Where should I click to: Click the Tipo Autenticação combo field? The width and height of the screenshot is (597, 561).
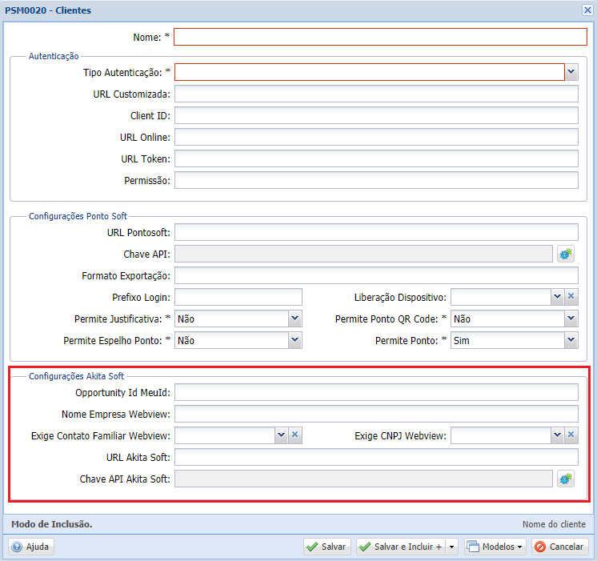(369, 72)
